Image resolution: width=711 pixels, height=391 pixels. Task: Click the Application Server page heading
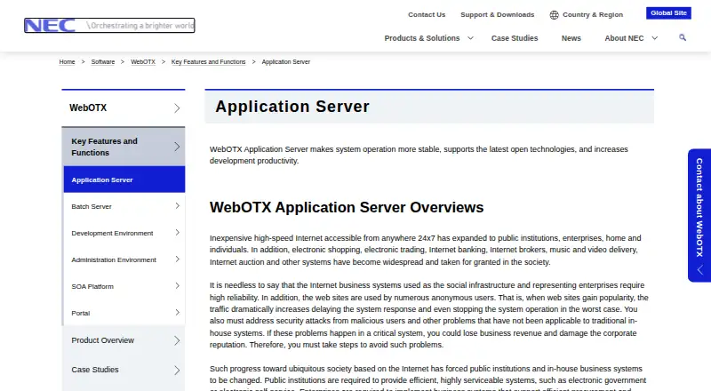[x=292, y=107]
